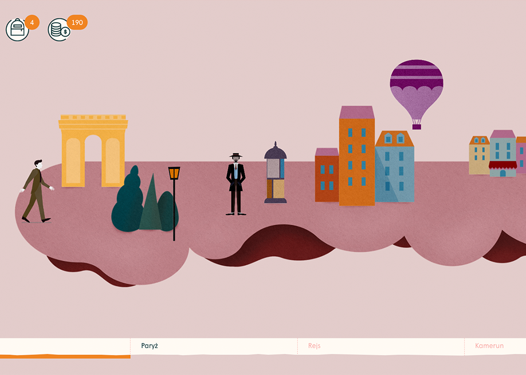Select the Kamerun stage in timeline
The image size is (526, 375).
coord(489,346)
